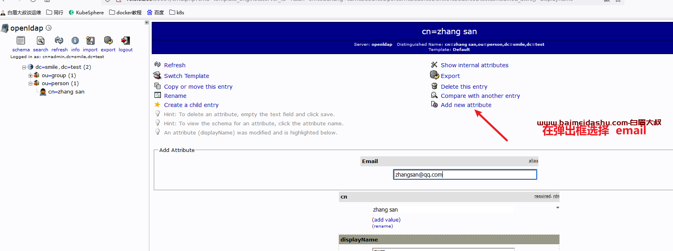Viewport: 673px width, 251px height.
Task: Click the import text link
Action: [90, 50]
